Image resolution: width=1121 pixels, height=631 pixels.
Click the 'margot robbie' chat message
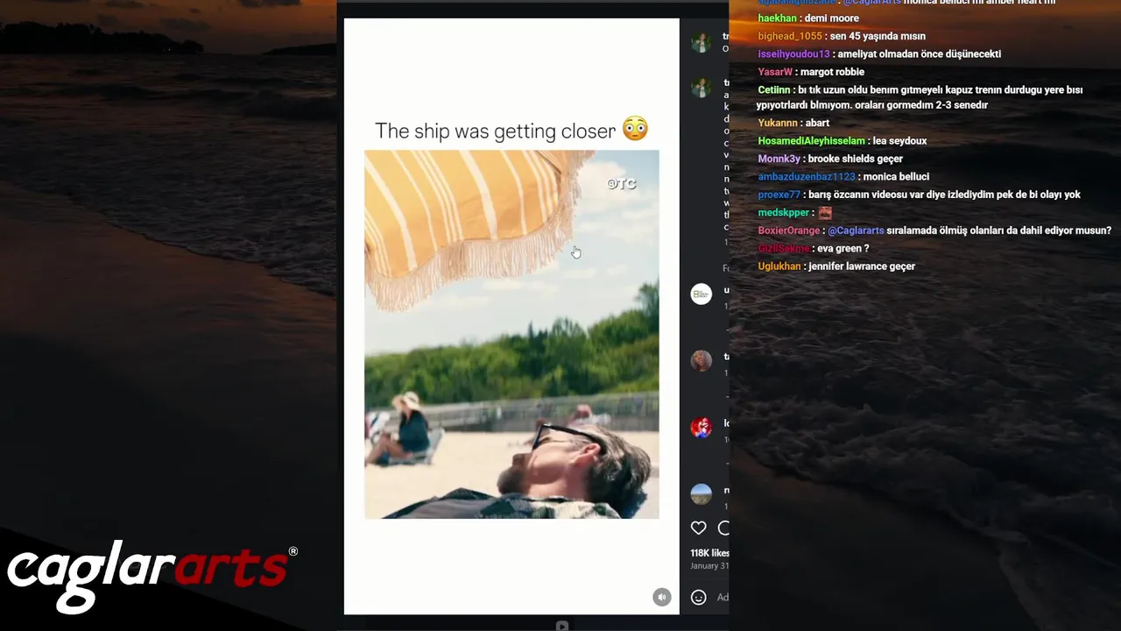point(832,72)
